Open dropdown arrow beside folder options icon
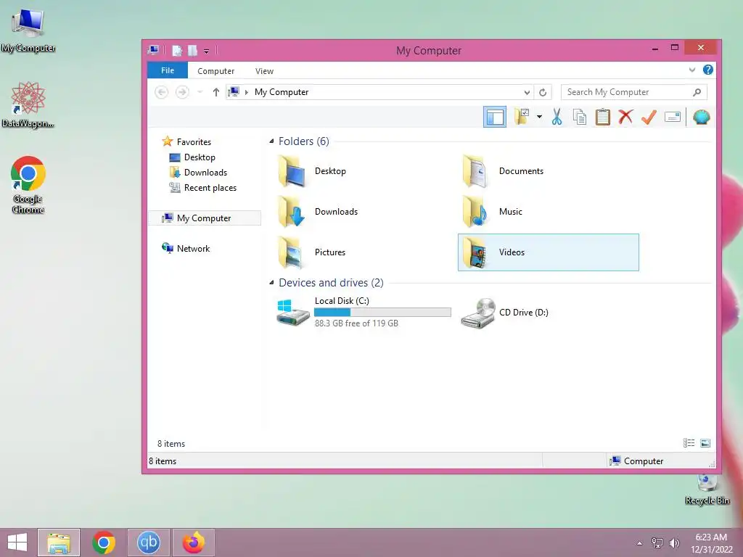The image size is (743, 557). pos(539,117)
